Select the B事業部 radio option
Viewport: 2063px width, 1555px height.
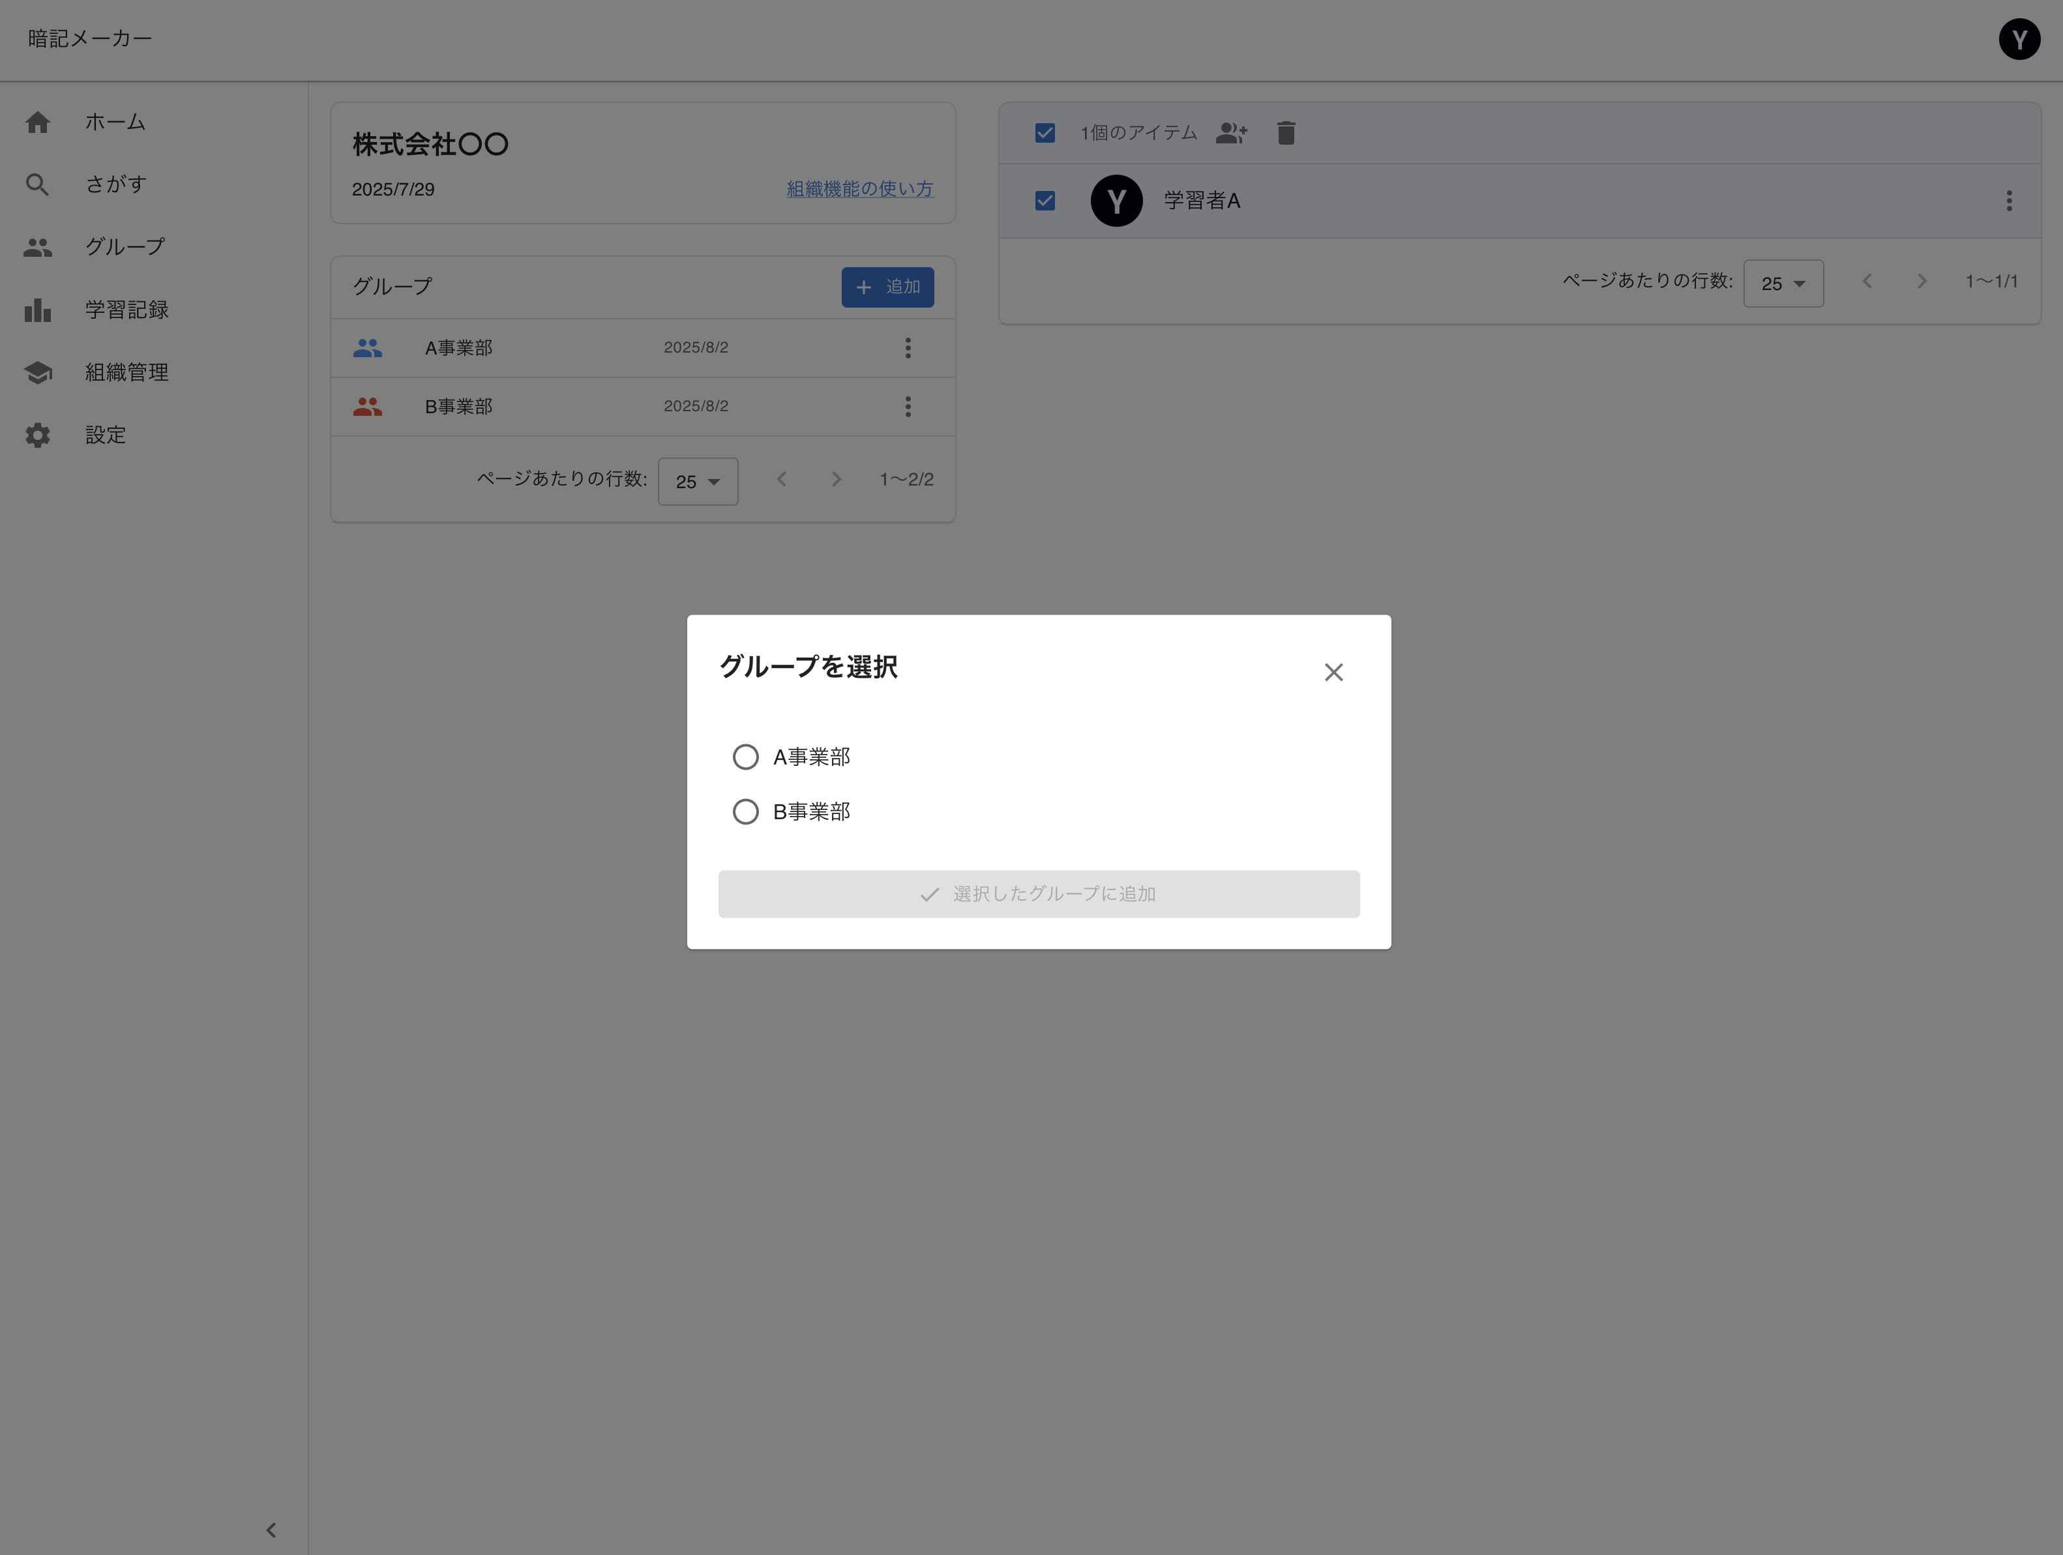pos(745,812)
